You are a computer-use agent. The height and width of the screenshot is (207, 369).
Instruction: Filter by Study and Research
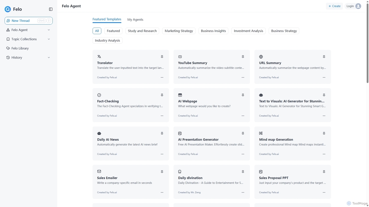click(142, 31)
